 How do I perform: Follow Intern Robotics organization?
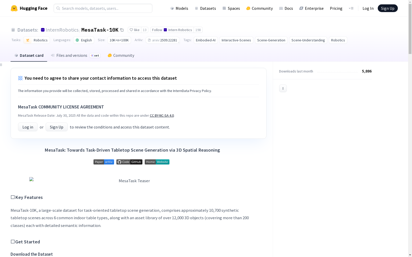coord(172,30)
